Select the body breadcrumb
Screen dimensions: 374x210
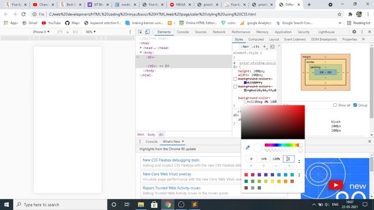pyautogui.click(x=151, y=135)
